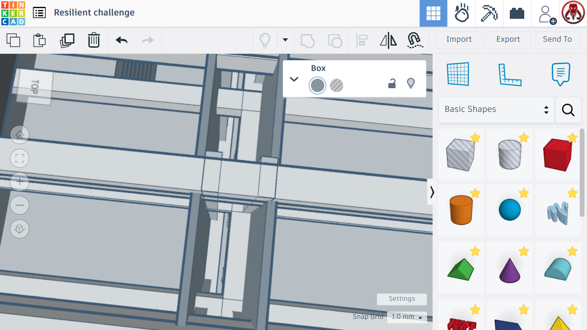Click the TOP face of view cube
Viewport: 587px width, 330px height.
click(x=34, y=87)
